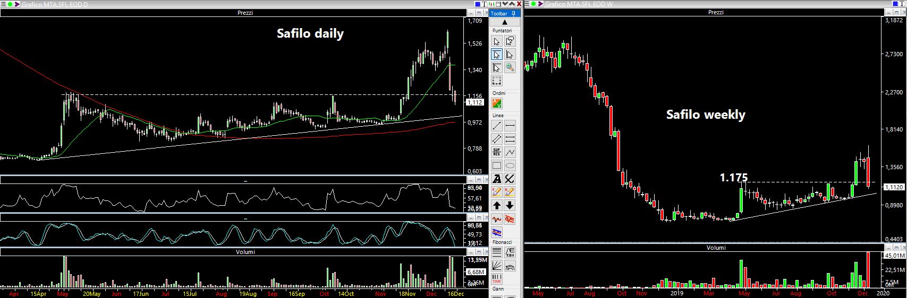
Task: Click the green status dot on daily chart
Action: click(x=10, y=4)
